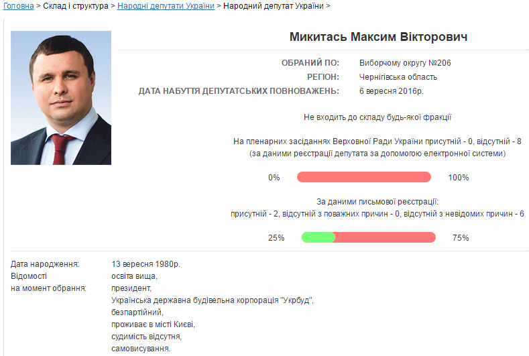Screen dimensions: 529x356
Task: Click the red part of written registration bar
Action: (x=385, y=237)
